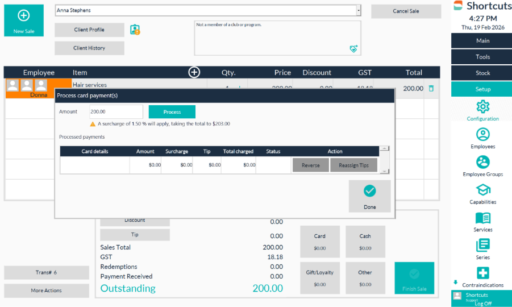
Task: Choose Gift/Loyalty payment
Action: [320, 278]
